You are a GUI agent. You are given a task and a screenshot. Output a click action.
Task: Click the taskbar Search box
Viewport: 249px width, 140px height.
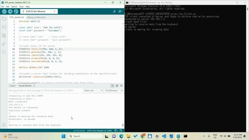click(x=86, y=136)
